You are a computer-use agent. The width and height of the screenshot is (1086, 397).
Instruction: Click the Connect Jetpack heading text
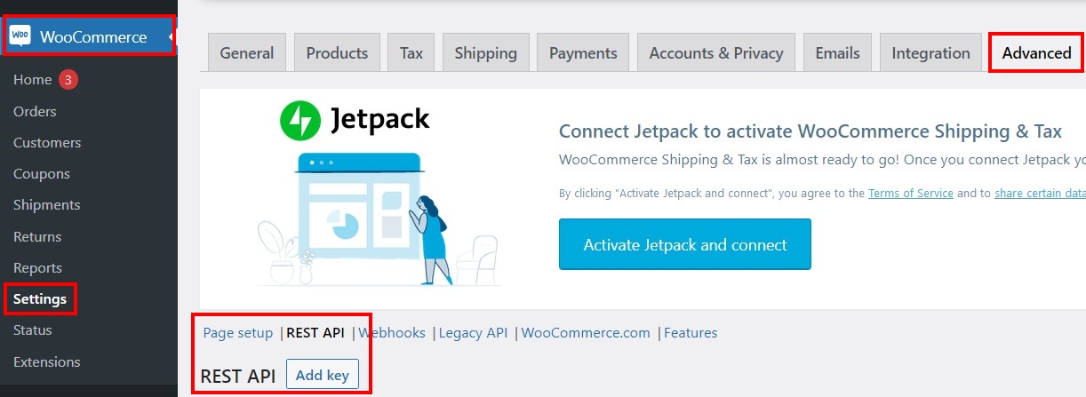coord(811,131)
